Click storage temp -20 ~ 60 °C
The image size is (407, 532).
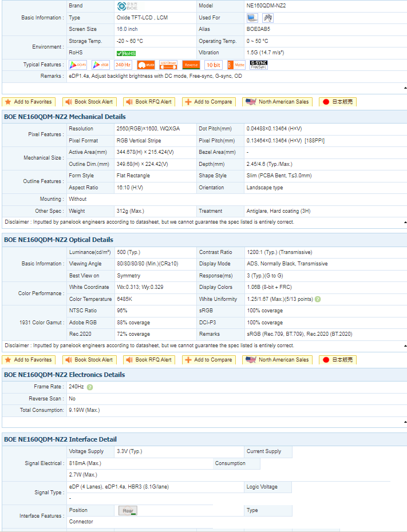point(130,41)
